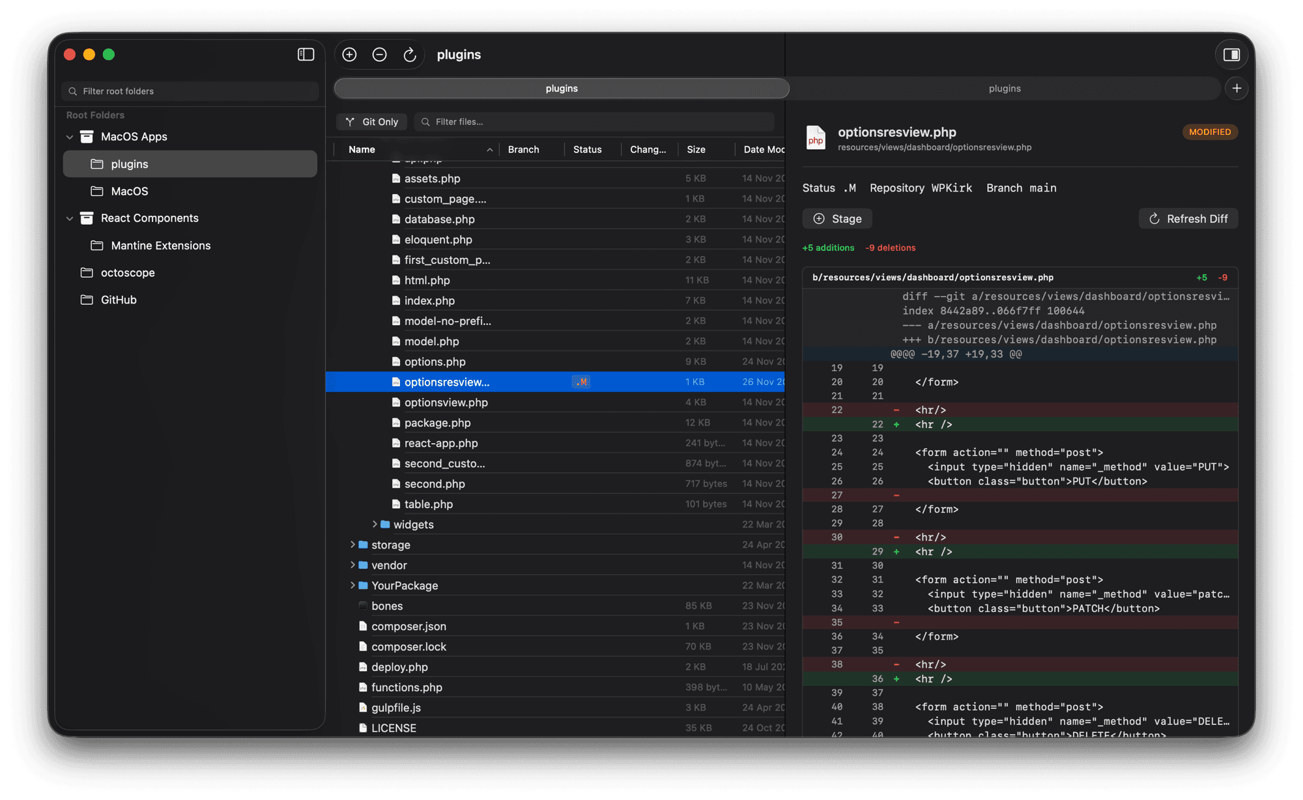
Task: Click the Filter root folders input
Action: (190, 91)
